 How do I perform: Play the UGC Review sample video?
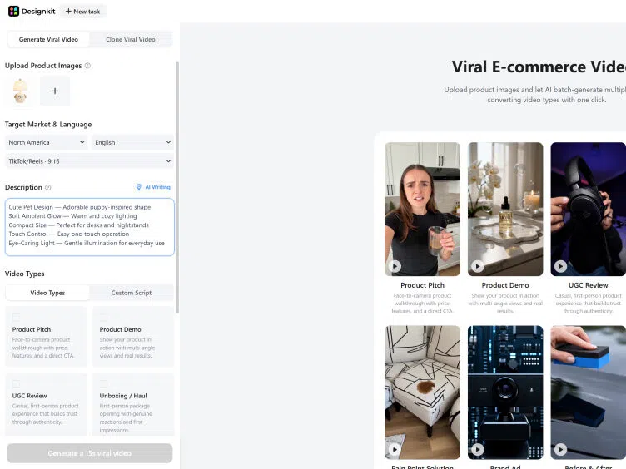560,266
